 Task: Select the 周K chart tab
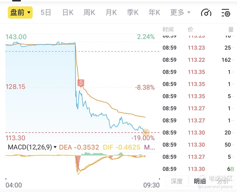pos(89,12)
